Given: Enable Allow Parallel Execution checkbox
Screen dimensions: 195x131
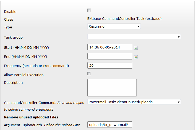Looking at the screenshot, I should 89,74.
